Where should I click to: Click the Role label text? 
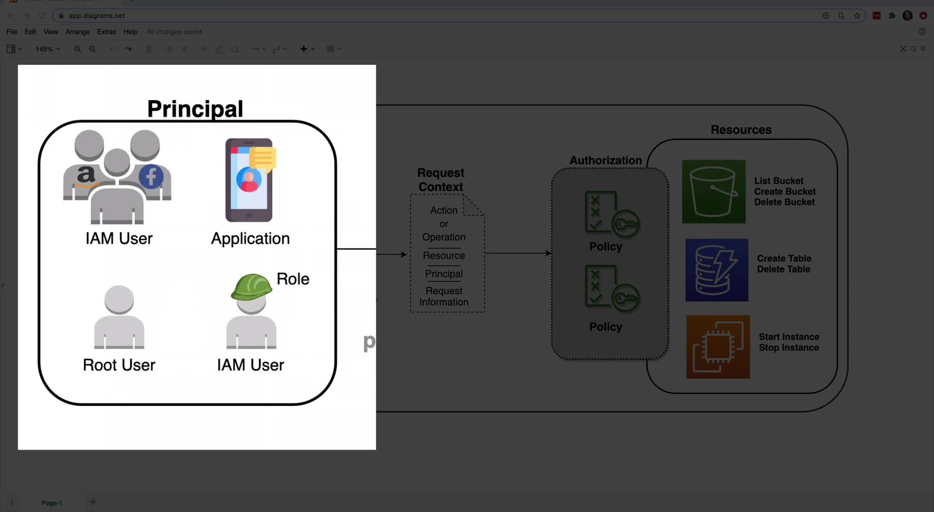(x=293, y=279)
